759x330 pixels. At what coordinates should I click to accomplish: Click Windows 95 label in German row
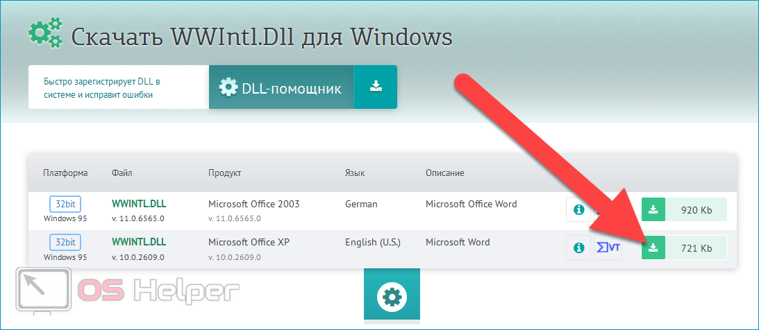65,218
